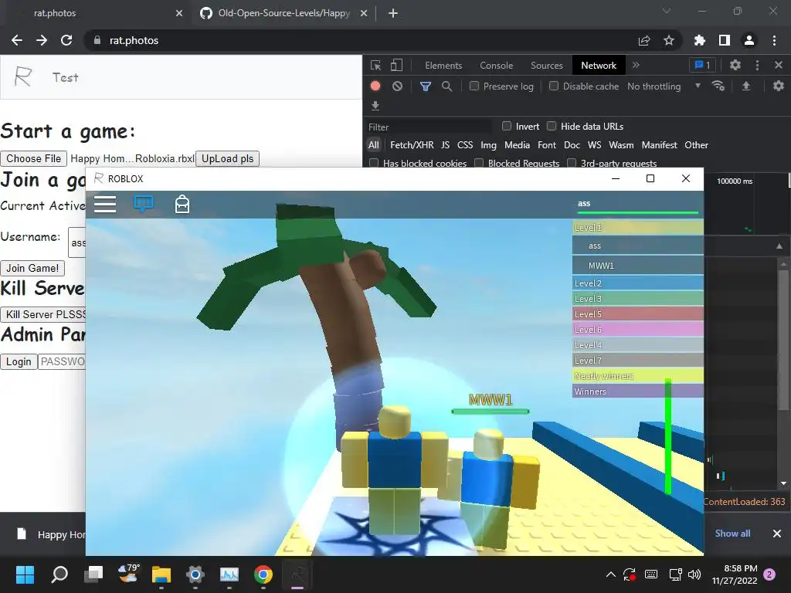Open the Chrome tab search chevron
The image size is (791, 593).
(667, 11)
